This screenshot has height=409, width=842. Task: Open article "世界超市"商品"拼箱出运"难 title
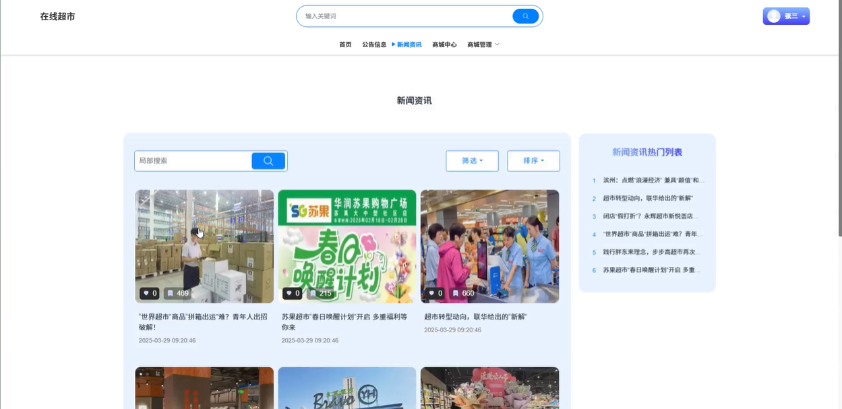tap(203, 322)
